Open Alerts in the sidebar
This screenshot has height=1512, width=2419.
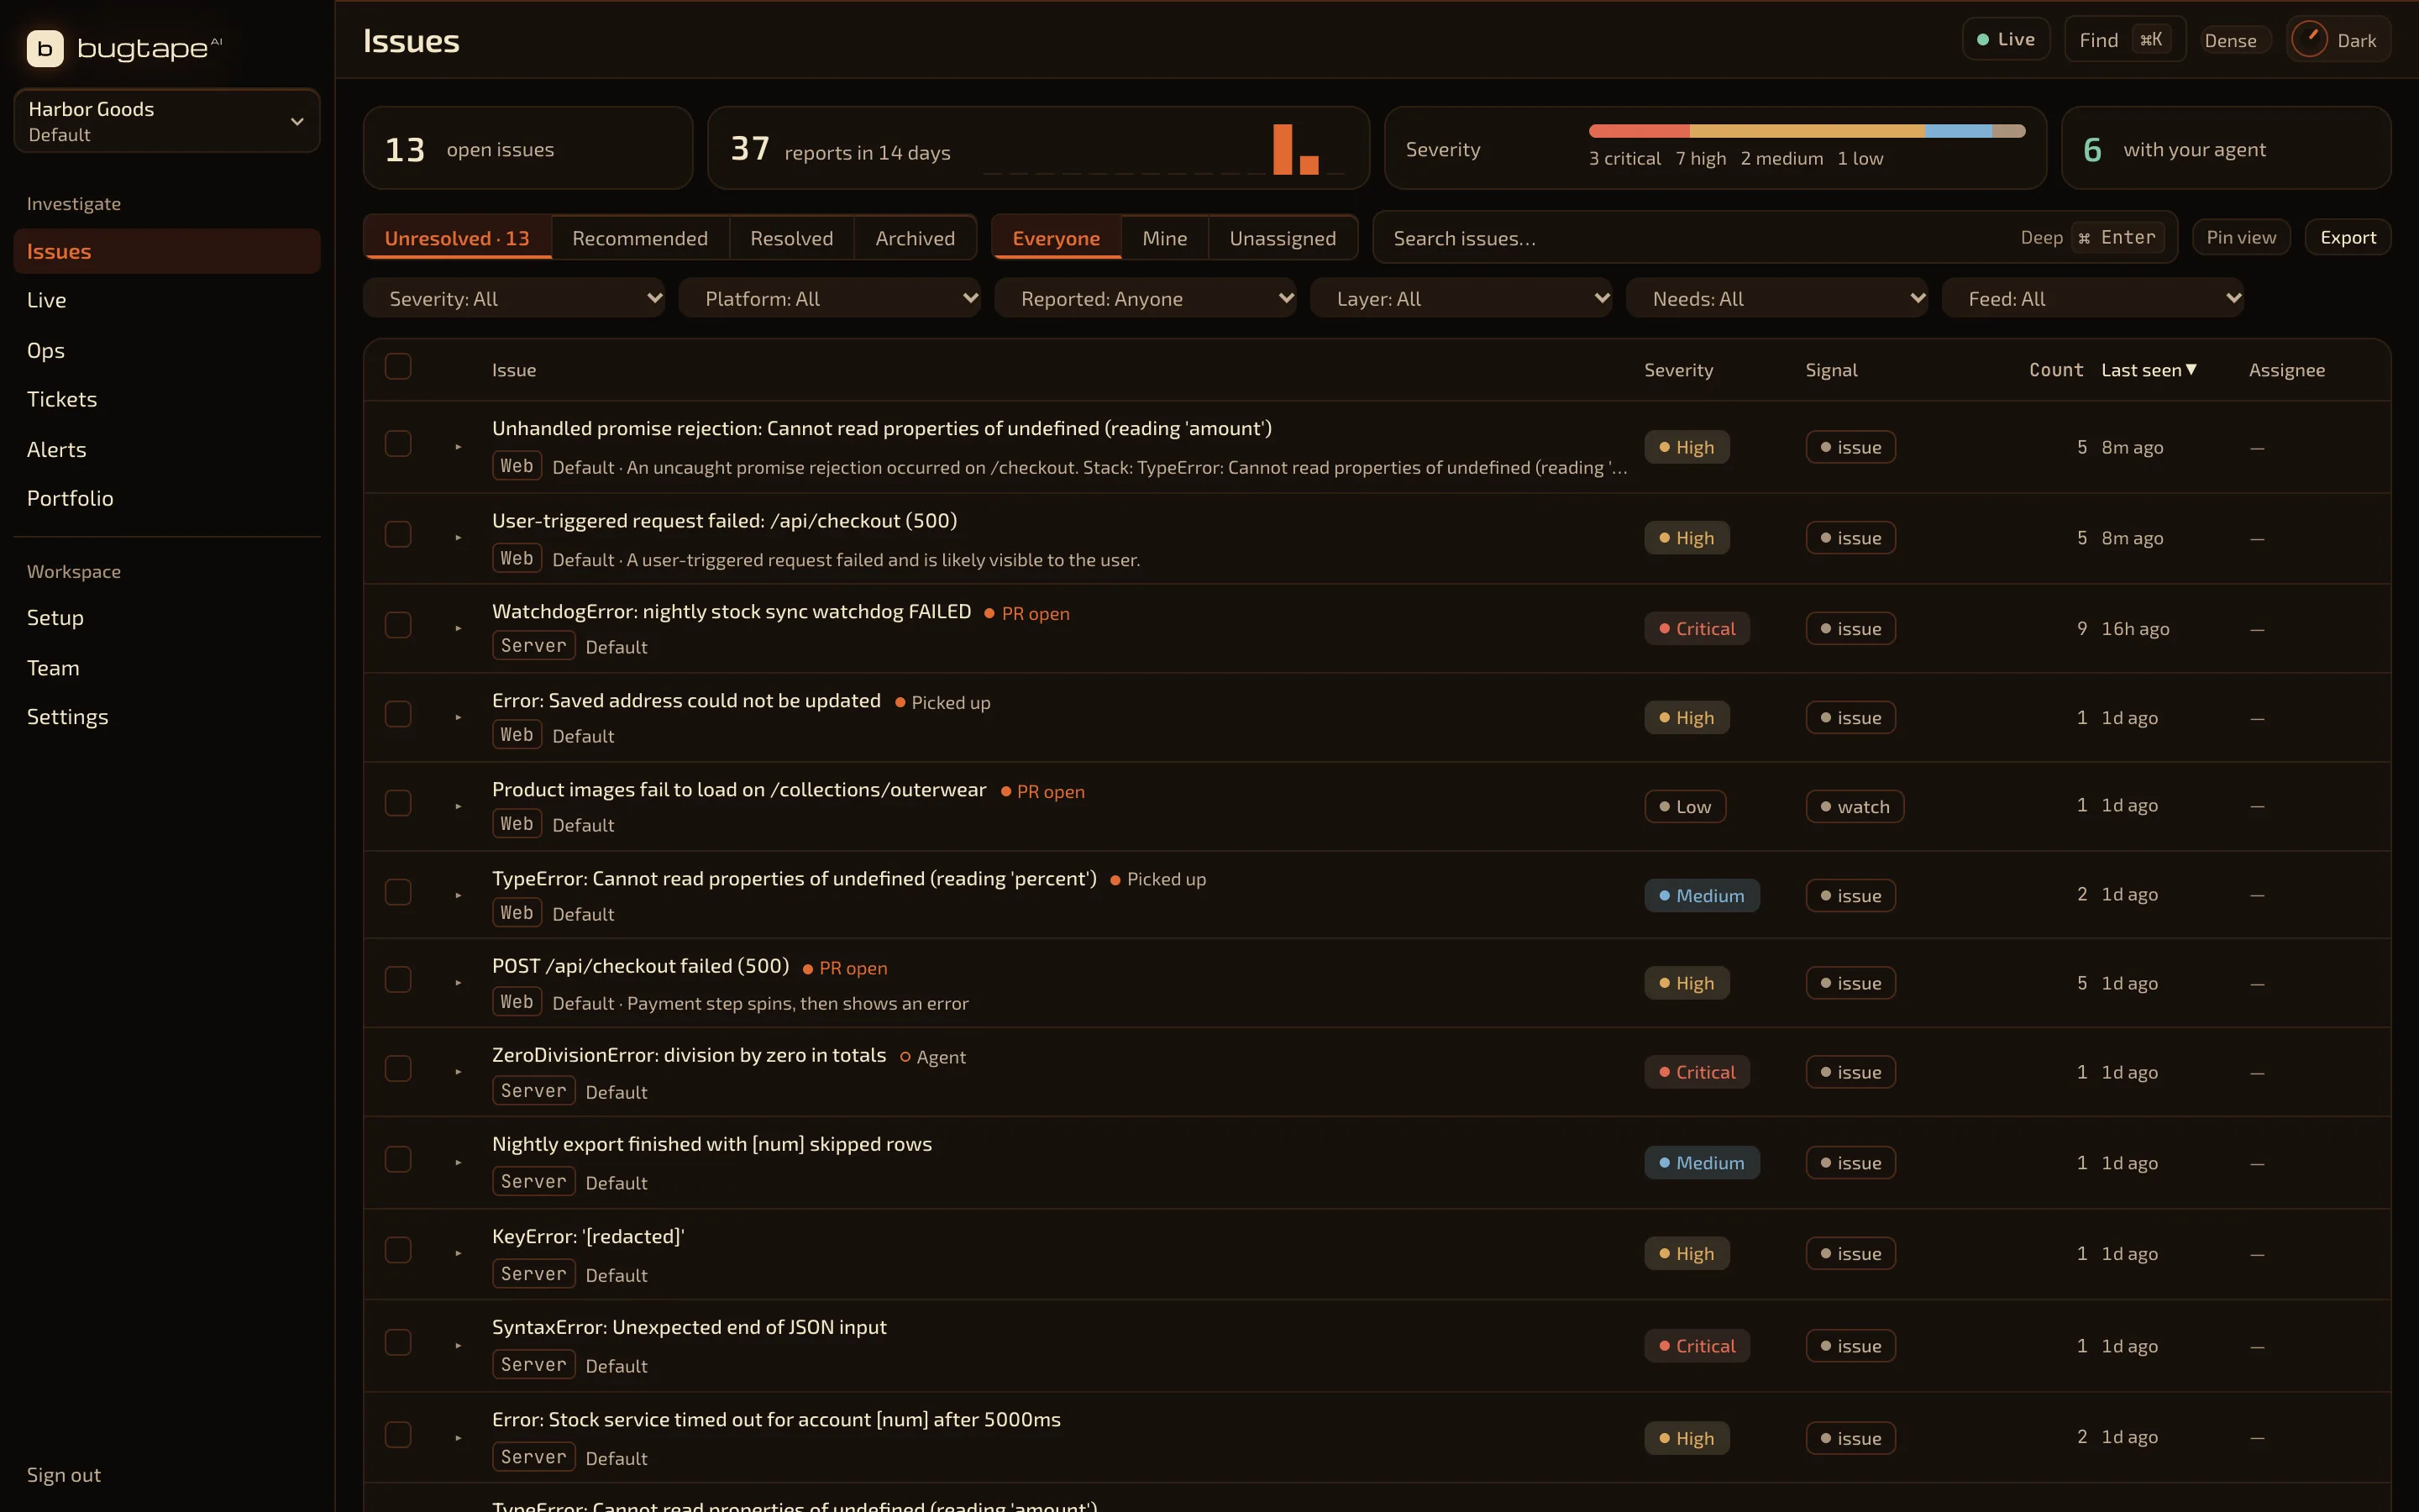[x=167, y=449]
